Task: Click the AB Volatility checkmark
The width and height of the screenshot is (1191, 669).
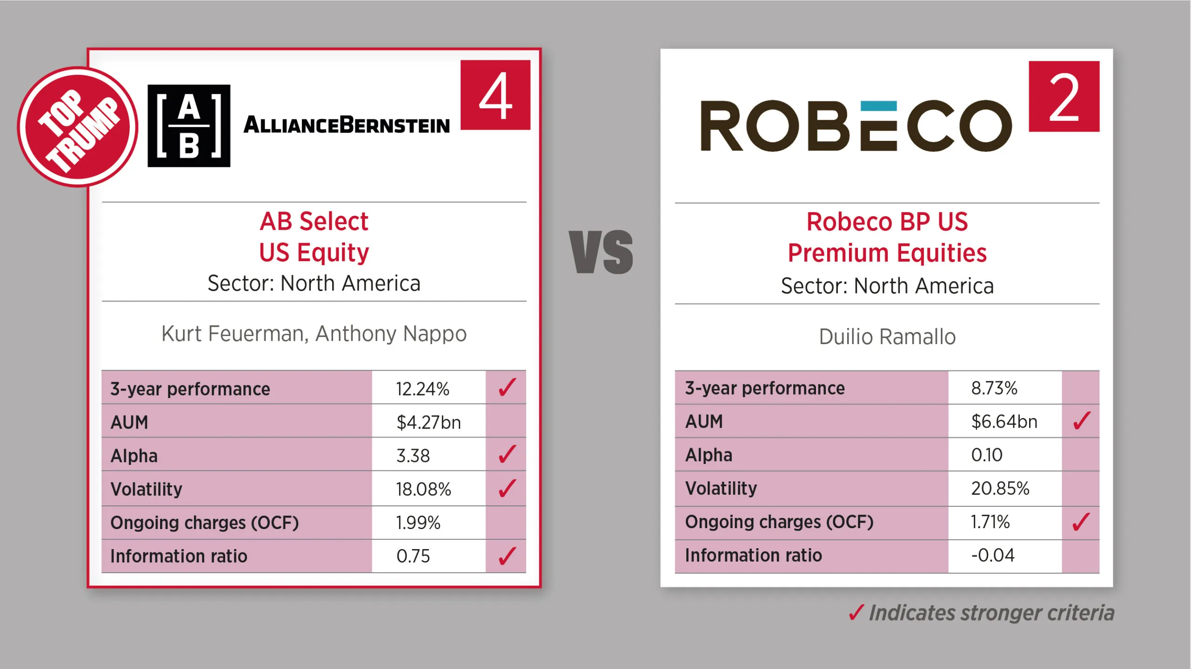Action: (x=507, y=488)
